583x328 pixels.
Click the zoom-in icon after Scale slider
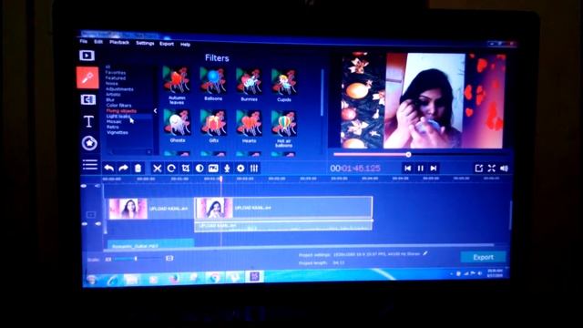pos(169,258)
